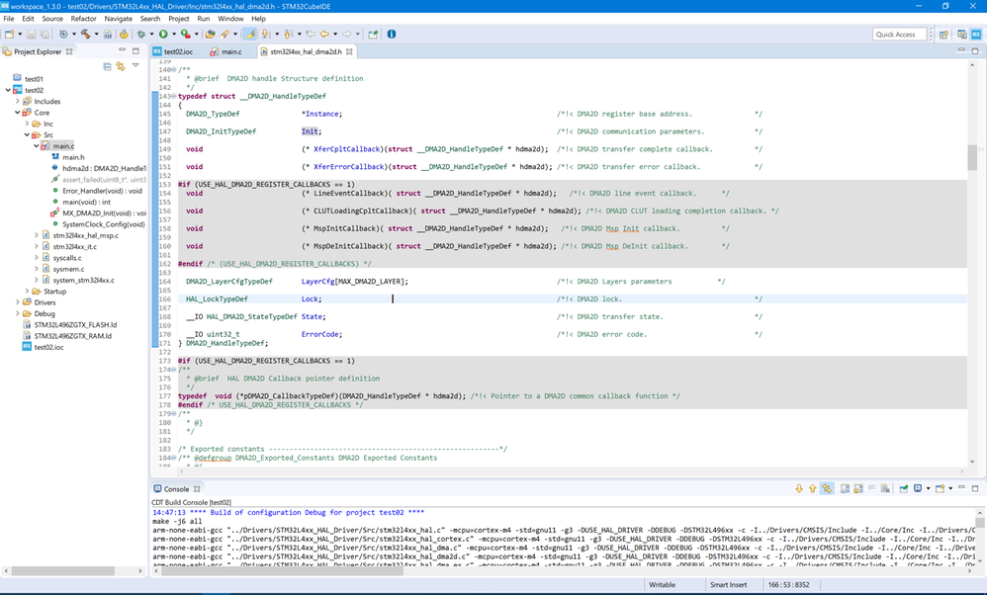This screenshot has width=987, height=595.
Task: Toggle Link with Editor in Project Explorer
Action: click(x=120, y=66)
